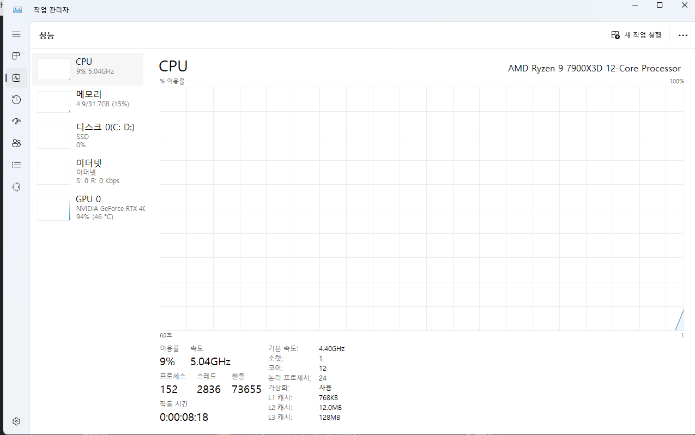Click the 152 processes value
This screenshot has width=695, height=435.
(x=168, y=389)
